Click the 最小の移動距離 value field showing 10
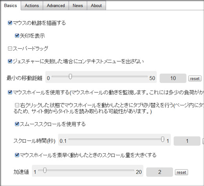204x186 pixels. (x=173, y=78)
